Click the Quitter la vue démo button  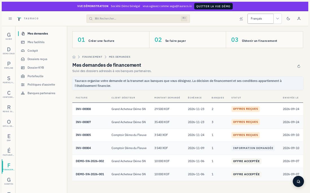pyautogui.click(x=213, y=6)
